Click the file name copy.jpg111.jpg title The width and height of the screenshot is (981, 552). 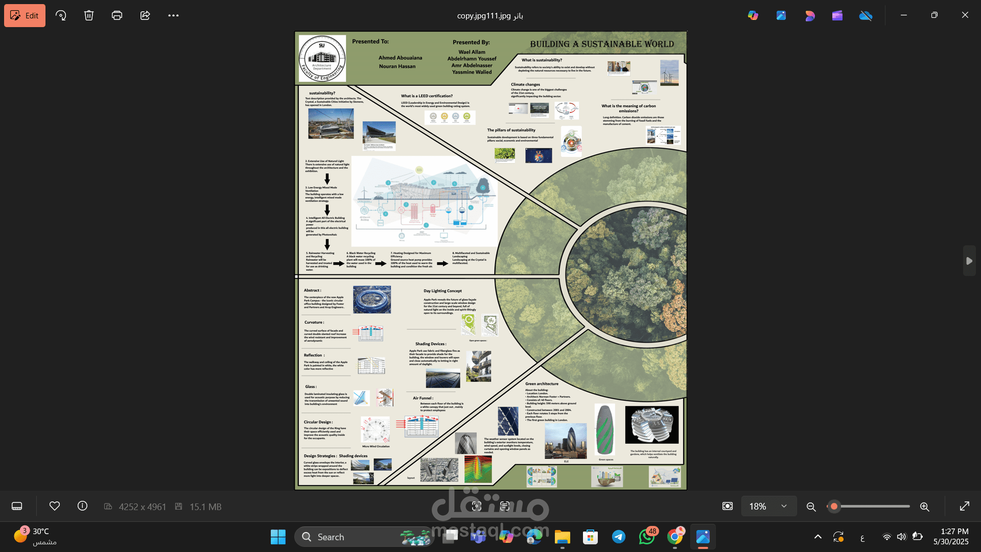pos(490,16)
